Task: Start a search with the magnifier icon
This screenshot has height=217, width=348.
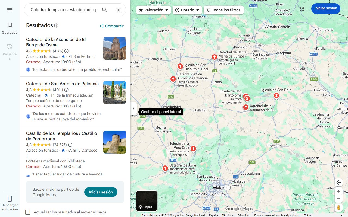Action: tap(105, 10)
